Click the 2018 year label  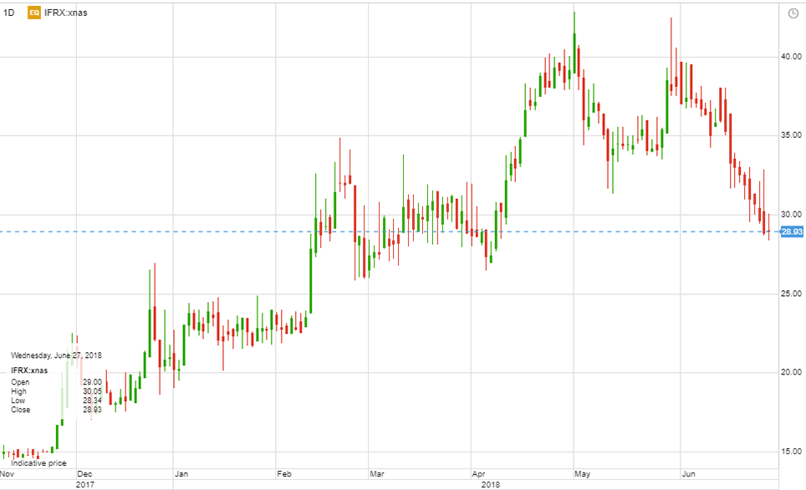[491, 484]
